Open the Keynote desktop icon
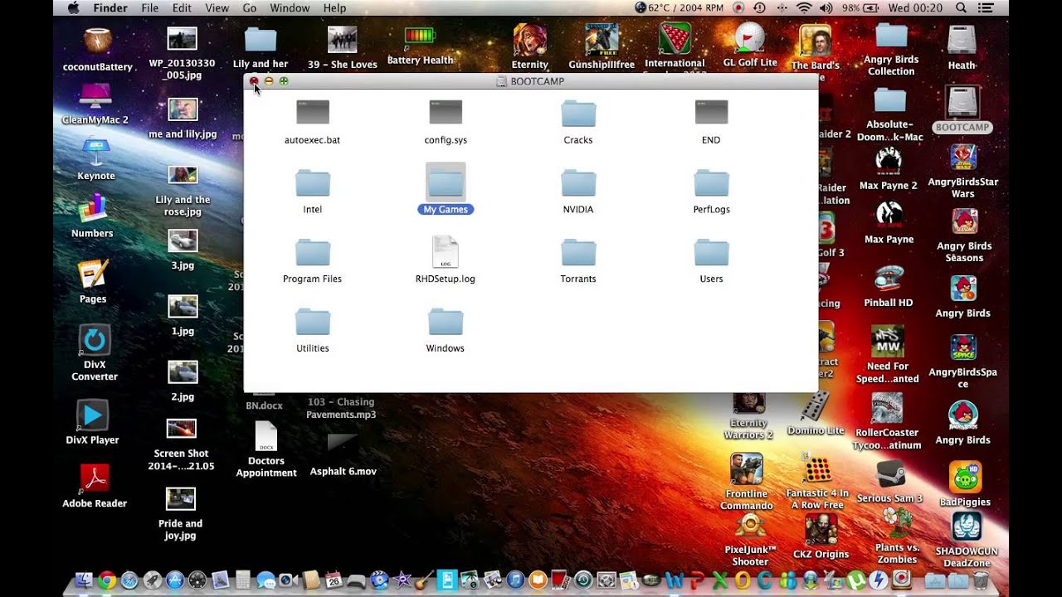 (x=96, y=153)
